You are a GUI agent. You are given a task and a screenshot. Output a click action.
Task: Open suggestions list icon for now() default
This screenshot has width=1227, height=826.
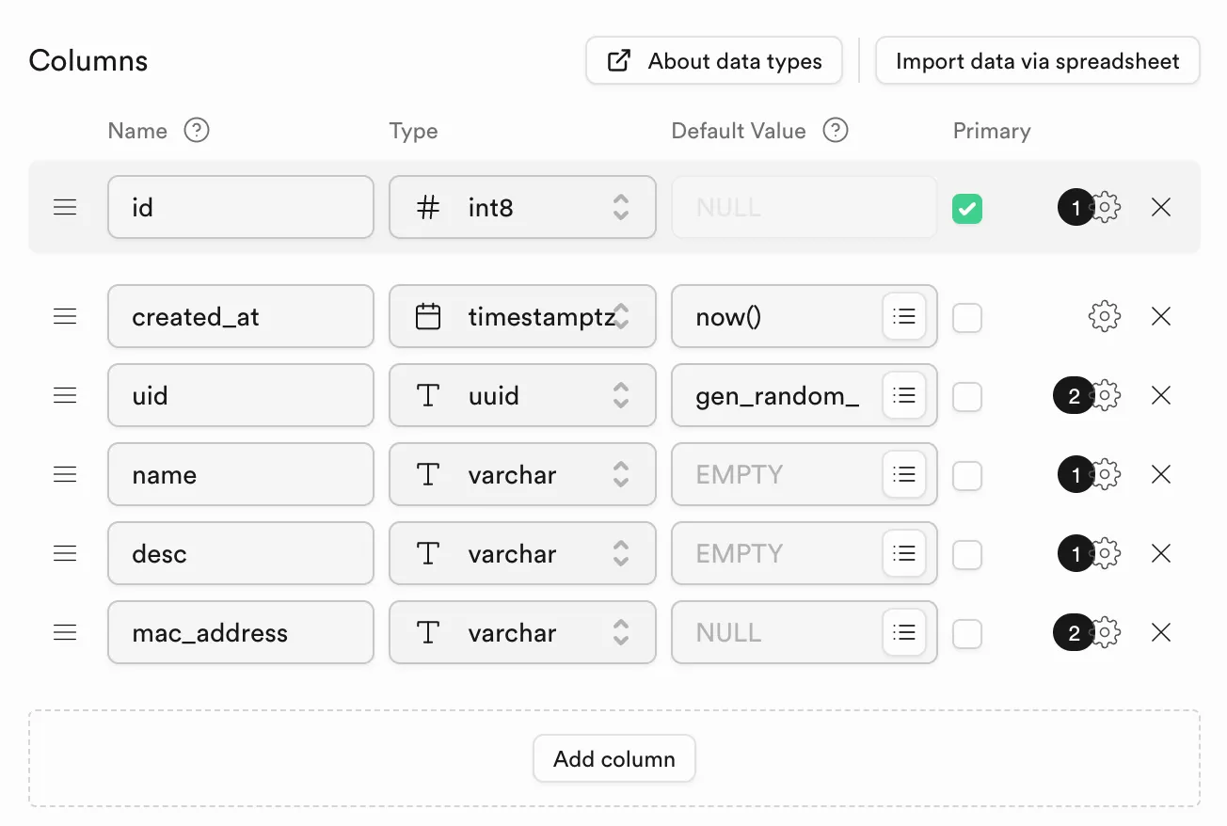point(904,317)
